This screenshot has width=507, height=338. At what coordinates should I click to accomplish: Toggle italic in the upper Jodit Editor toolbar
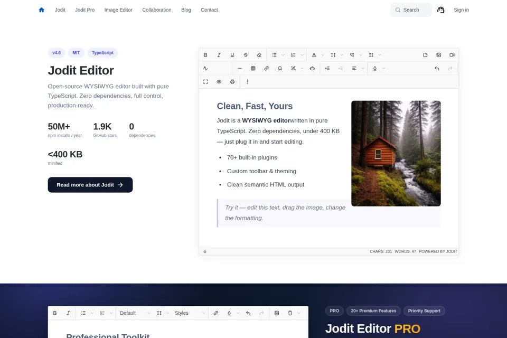(x=219, y=55)
